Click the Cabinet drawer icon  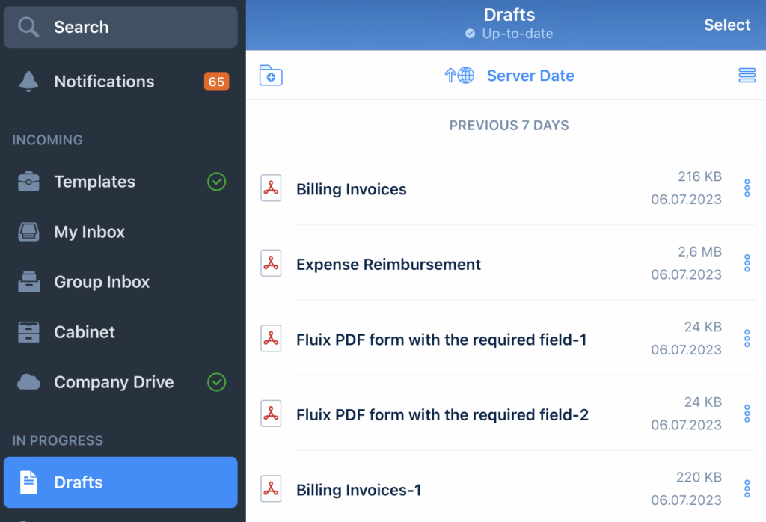(x=29, y=332)
